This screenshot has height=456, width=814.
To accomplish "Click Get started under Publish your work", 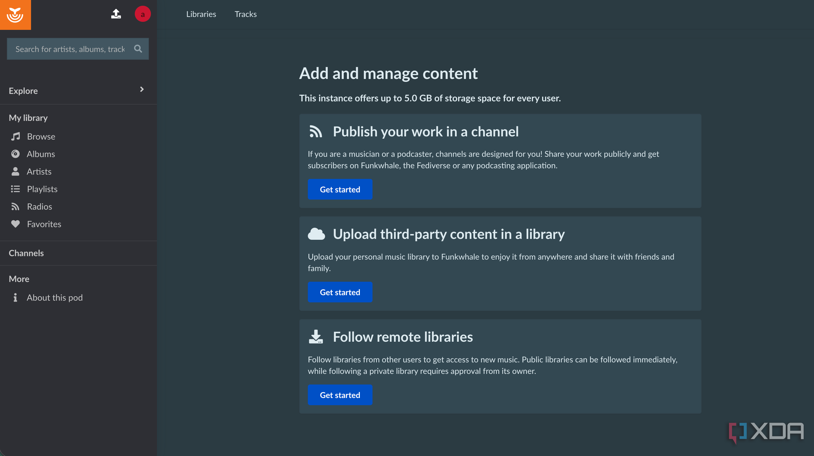I will coord(340,189).
